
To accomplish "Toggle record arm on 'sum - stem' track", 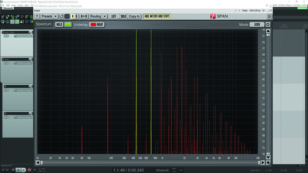I will click(x=3, y=32).
